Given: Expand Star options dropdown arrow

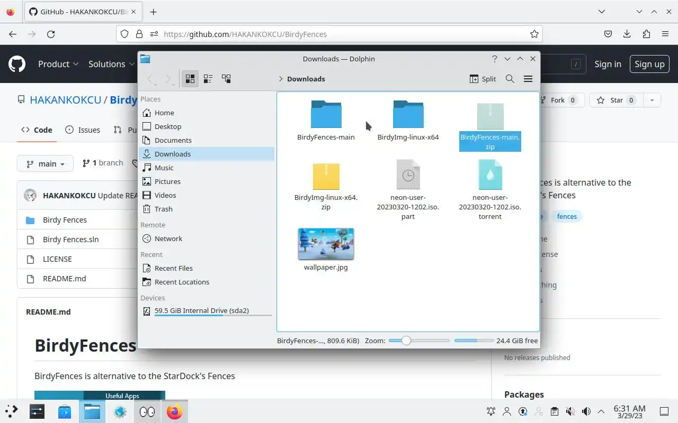Looking at the screenshot, I should (652, 100).
